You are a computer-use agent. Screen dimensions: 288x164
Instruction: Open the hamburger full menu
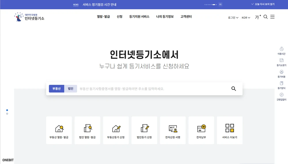[x=272, y=17]
